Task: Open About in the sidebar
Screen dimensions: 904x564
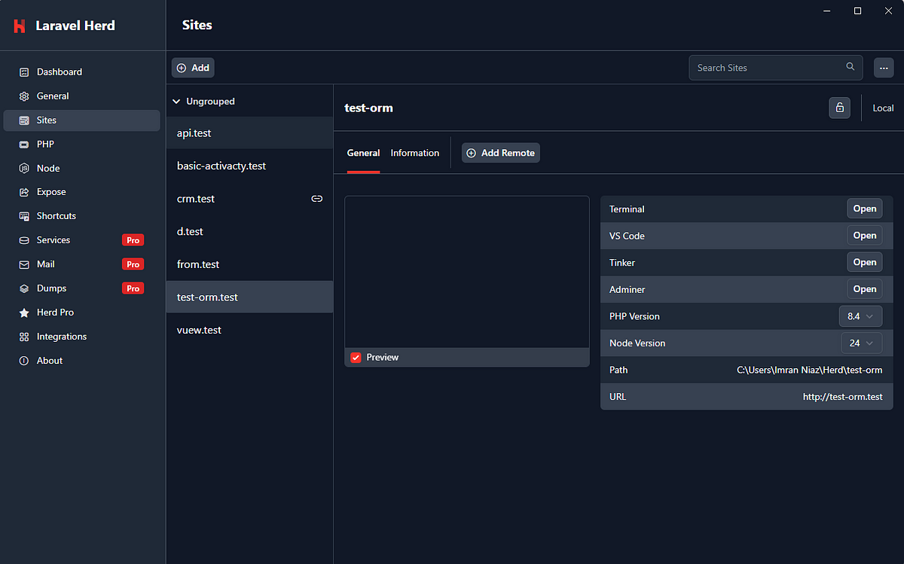Action: click(82, 361)
